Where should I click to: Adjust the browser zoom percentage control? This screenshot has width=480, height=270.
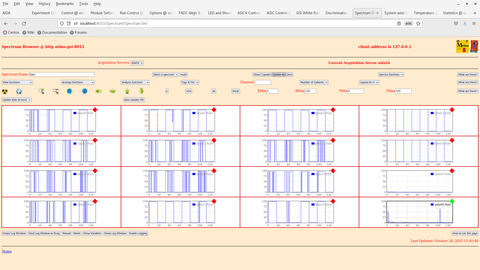tap(408, 23)
